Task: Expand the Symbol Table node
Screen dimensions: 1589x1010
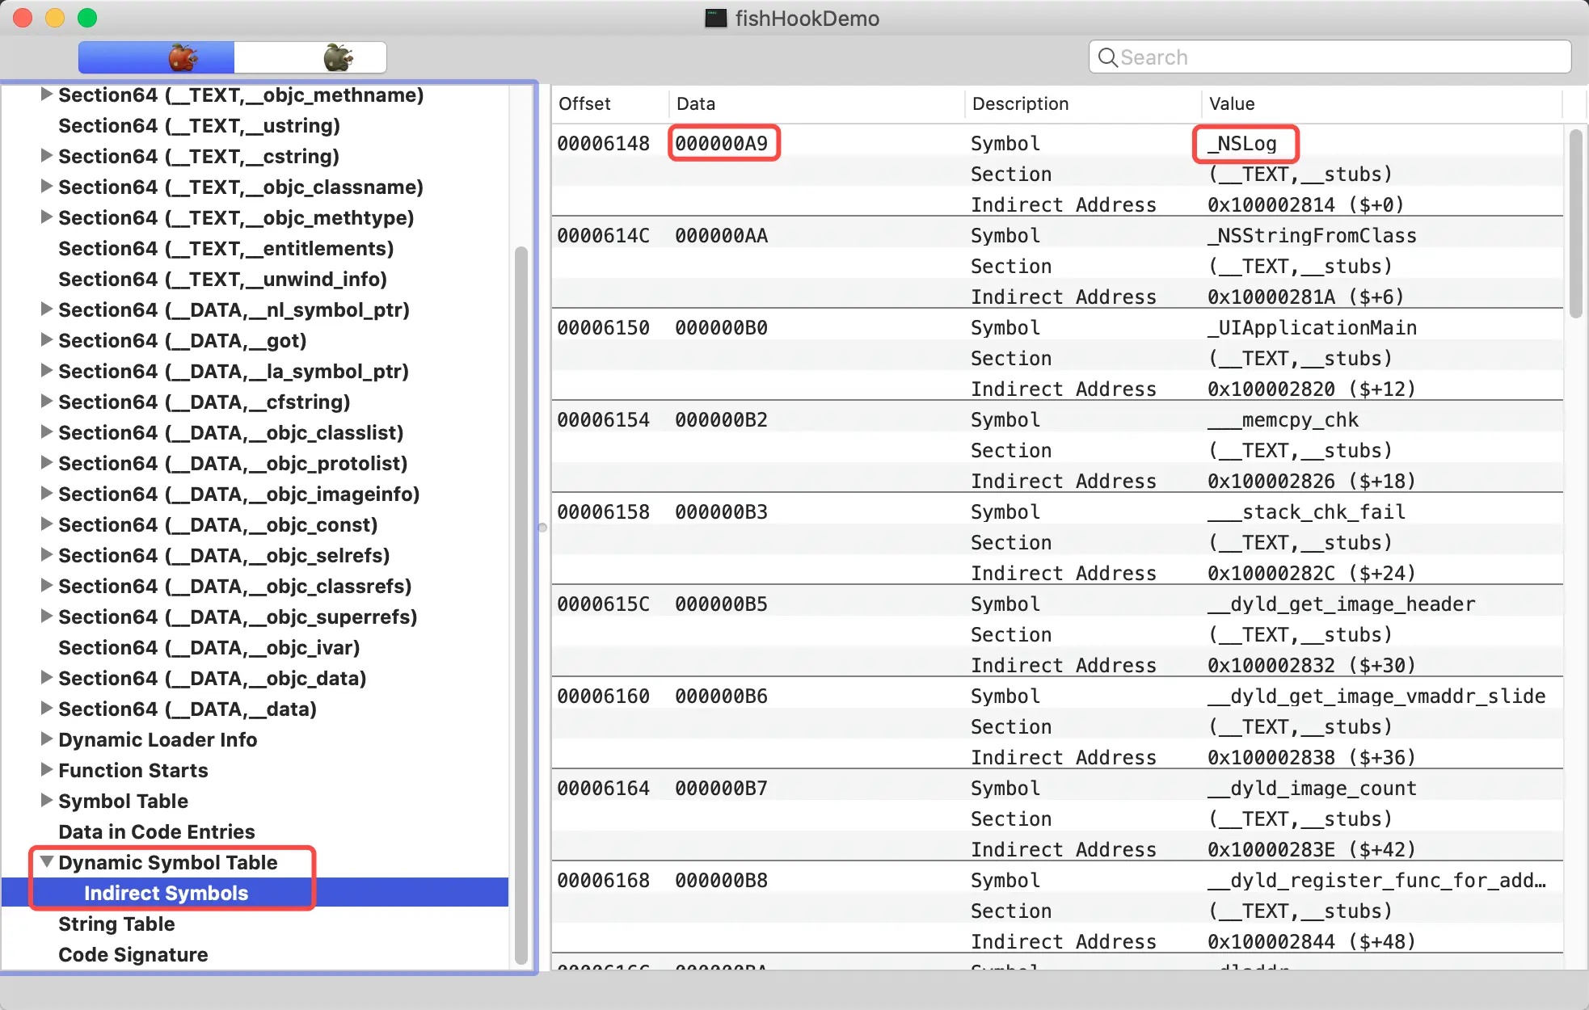Action: pyautogui.click(x=47, y=801)
